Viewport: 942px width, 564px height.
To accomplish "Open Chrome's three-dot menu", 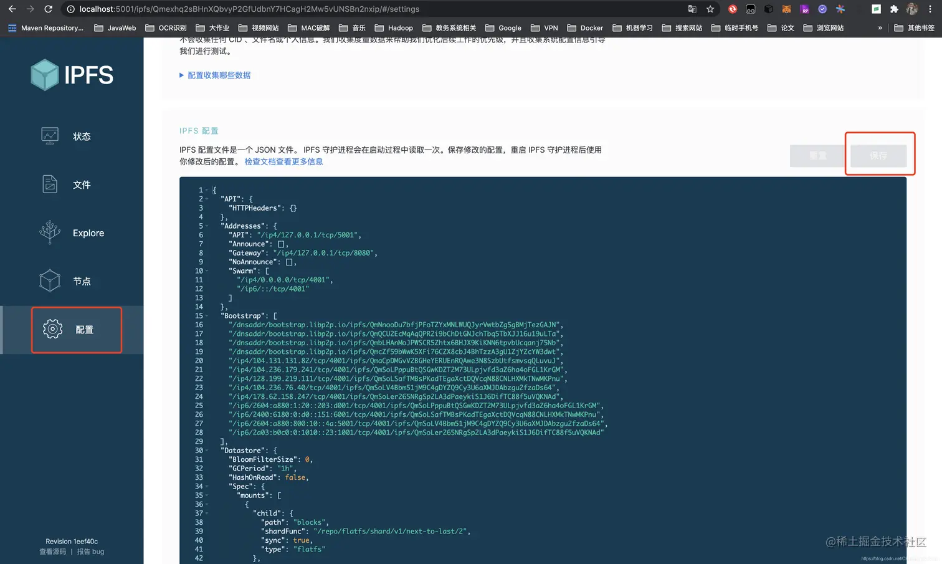I will tap(930, 9).
